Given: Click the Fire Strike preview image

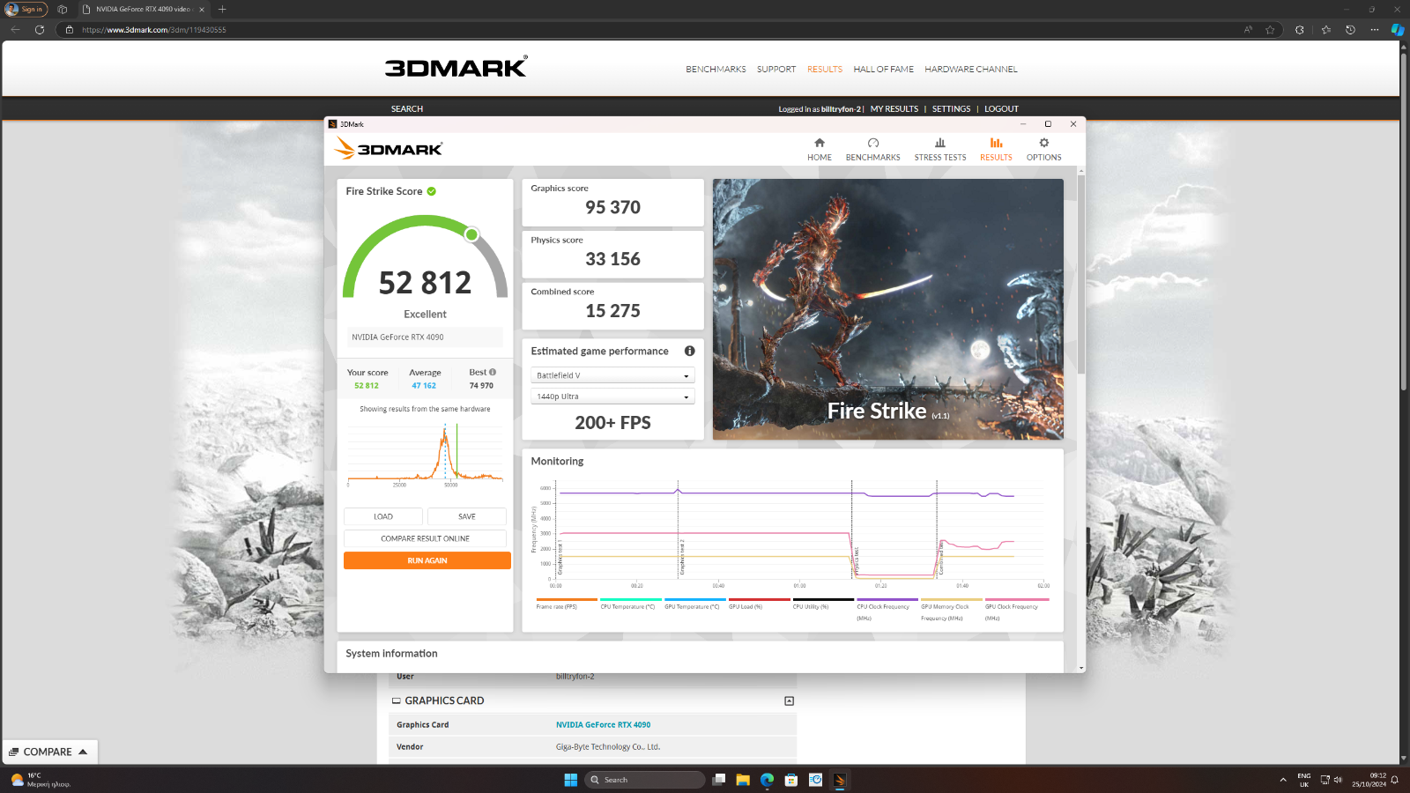Looking at the screenshot, I should pos(888,309).
